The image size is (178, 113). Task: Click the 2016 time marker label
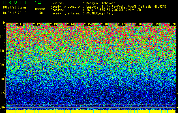tap(104, 24)
